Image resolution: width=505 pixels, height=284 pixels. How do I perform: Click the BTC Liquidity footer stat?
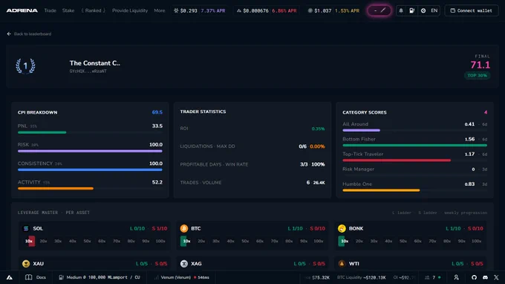362,277
